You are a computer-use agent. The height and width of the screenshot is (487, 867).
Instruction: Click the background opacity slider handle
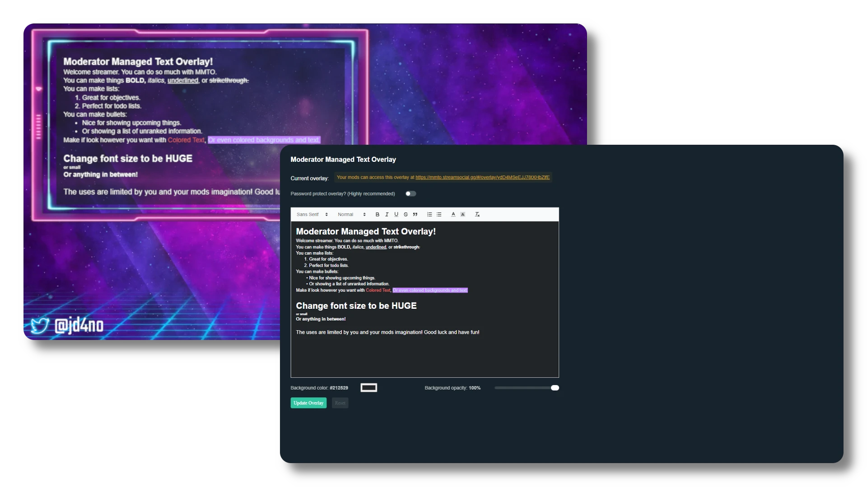pyautogui.click(x=555, y=388)
